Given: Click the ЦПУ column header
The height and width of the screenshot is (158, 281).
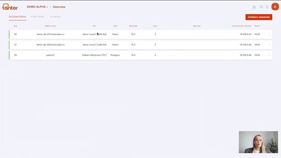Looking at the screenshot, I should pos(155,26).
